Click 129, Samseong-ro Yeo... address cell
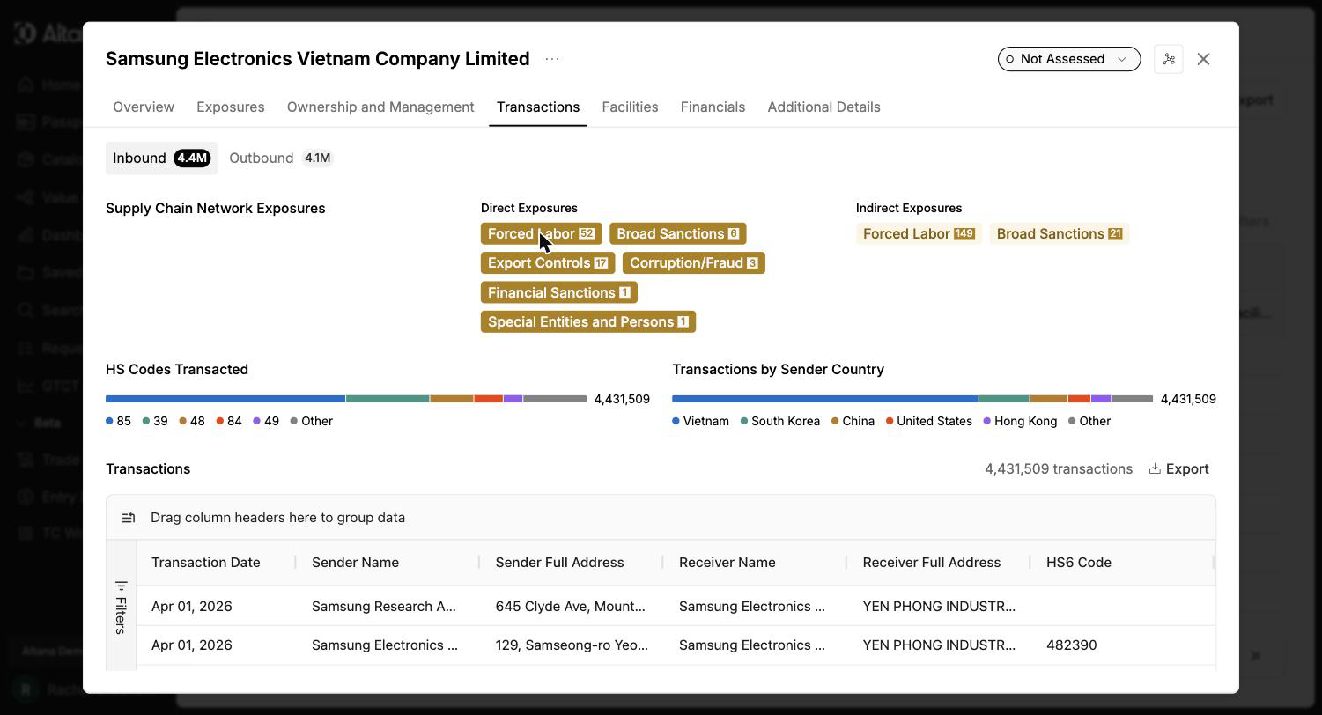The width and height of the screenshot is (1322, 715). tap(572, 645)
